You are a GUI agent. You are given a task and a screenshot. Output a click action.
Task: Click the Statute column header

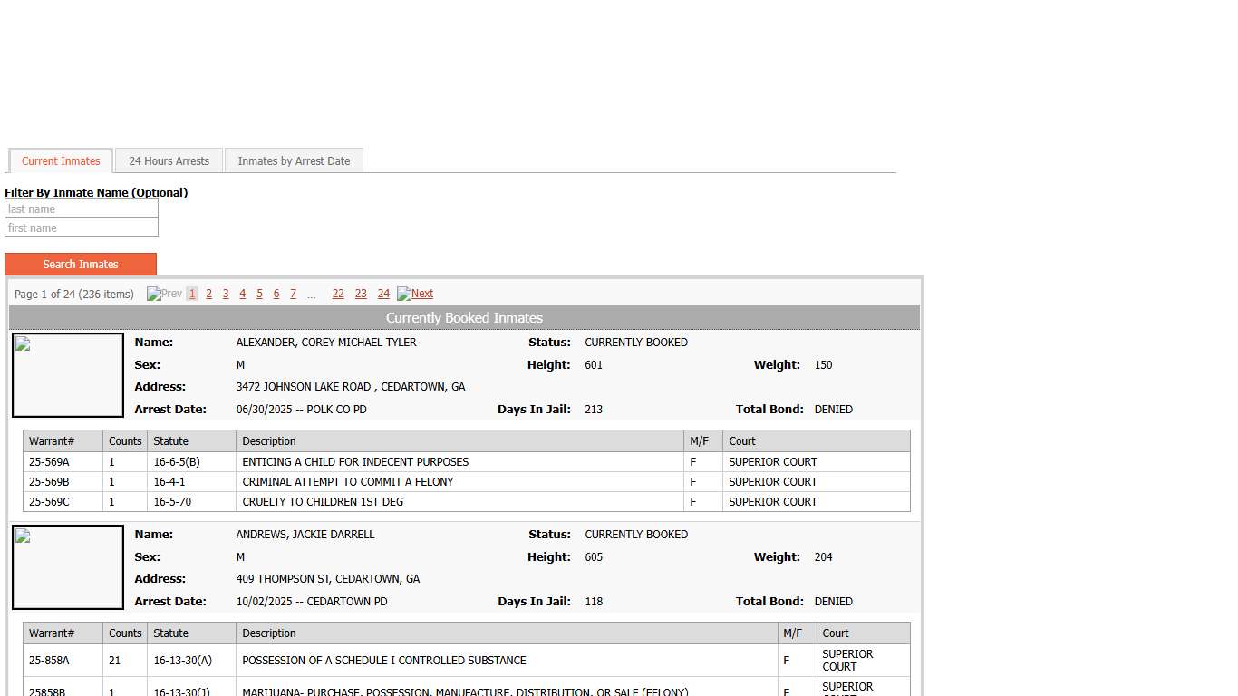point(169,441)
